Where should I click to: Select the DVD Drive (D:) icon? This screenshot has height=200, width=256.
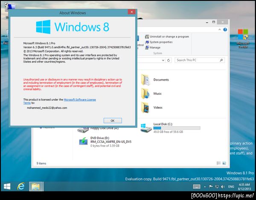click(x=83, y=141)
